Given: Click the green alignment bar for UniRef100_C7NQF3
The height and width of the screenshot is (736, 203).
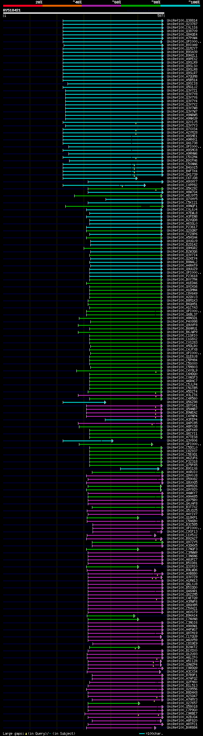Looking at the screenshot, I should pos(113,549).
